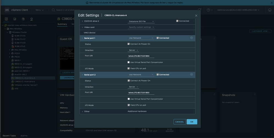Click the vm logo in header
This screenshot has height=138, width=274.
click(x=7, y=10)
